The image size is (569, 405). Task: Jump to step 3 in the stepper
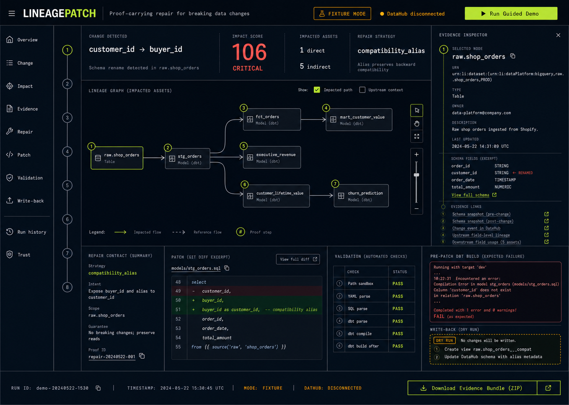(67, 118)
